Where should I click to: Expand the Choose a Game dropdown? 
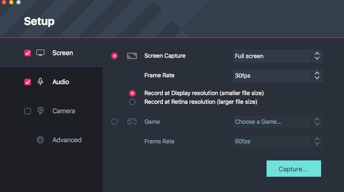278,122
